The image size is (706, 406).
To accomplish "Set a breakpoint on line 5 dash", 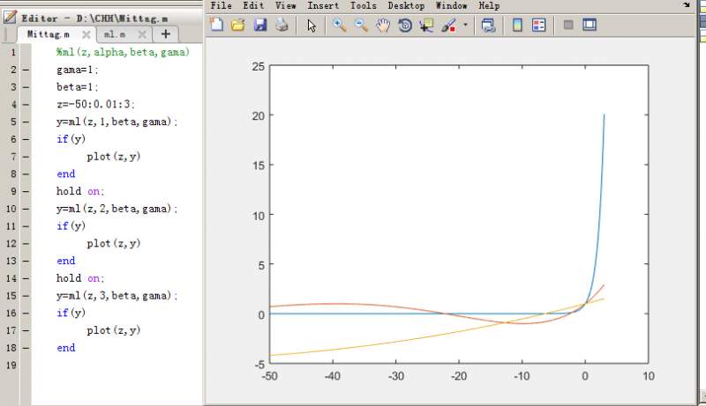I will (26, 122).
